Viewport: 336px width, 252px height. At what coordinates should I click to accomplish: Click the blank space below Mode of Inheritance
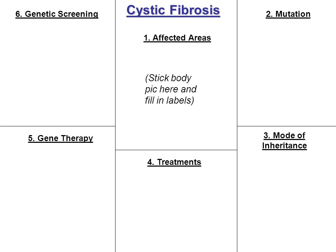pos(287,202)
